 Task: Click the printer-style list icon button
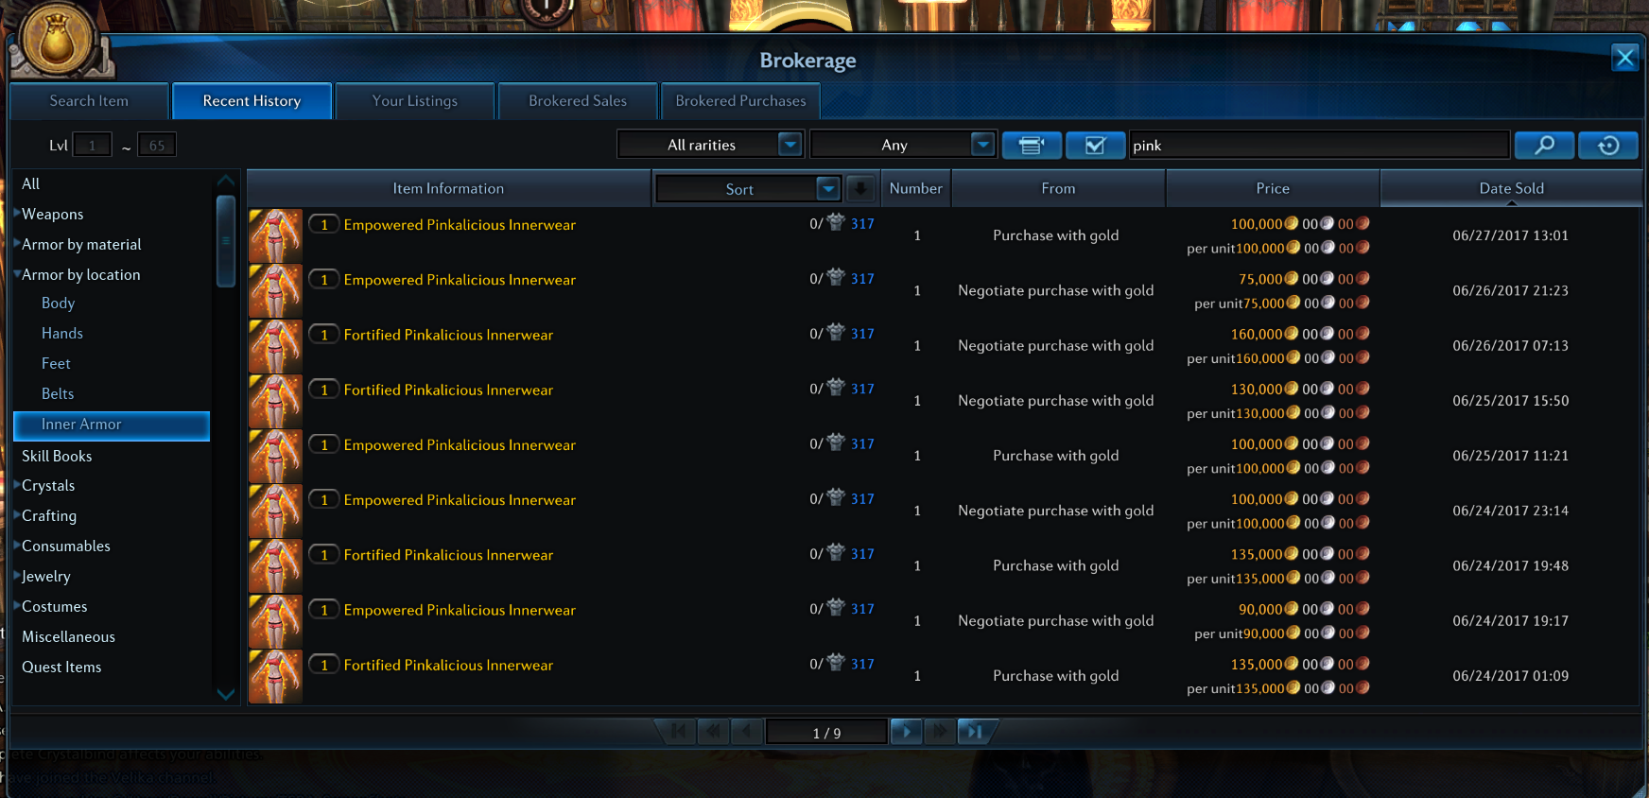tap(1031, 145)
